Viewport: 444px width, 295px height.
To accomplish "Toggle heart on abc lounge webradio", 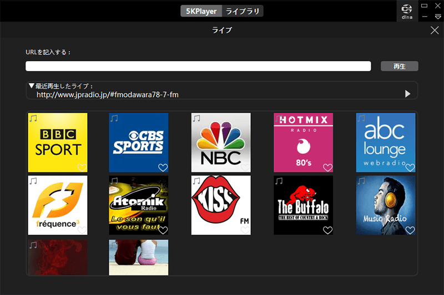I will (410, 167).
